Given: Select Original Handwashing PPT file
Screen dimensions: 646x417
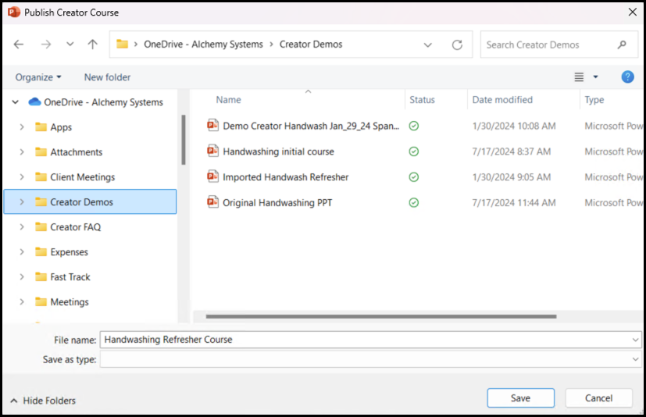Looking at the screenshot, I should pos(277,203).
